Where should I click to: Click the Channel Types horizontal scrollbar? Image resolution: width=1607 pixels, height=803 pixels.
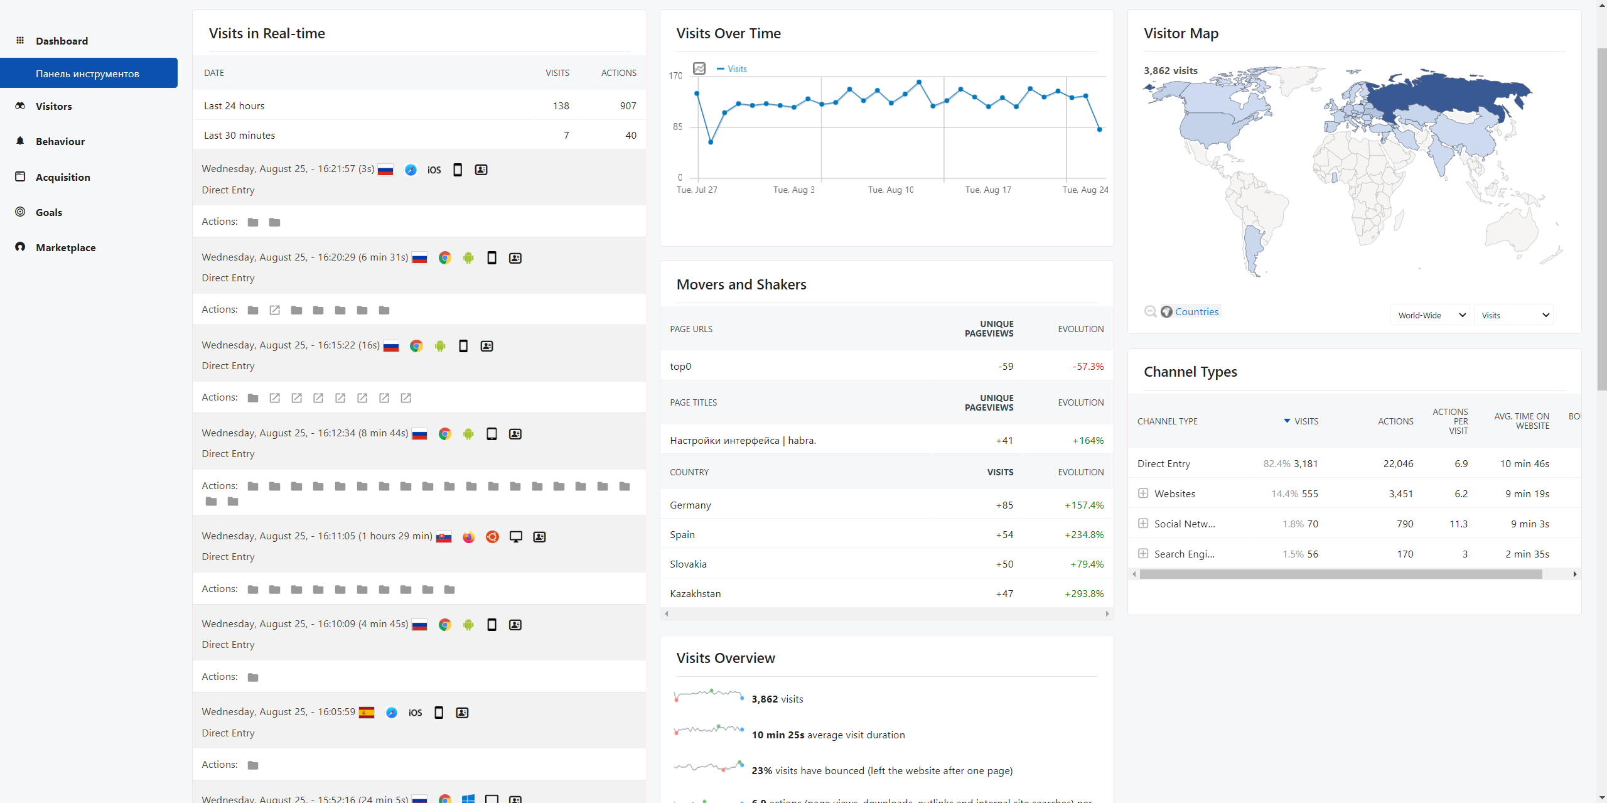tap(1341, 574)
